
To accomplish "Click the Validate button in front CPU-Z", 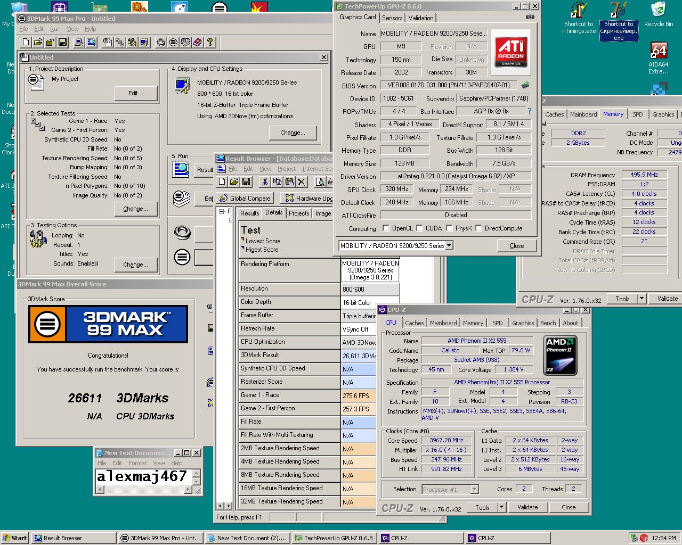I will (x=527, y=507).
